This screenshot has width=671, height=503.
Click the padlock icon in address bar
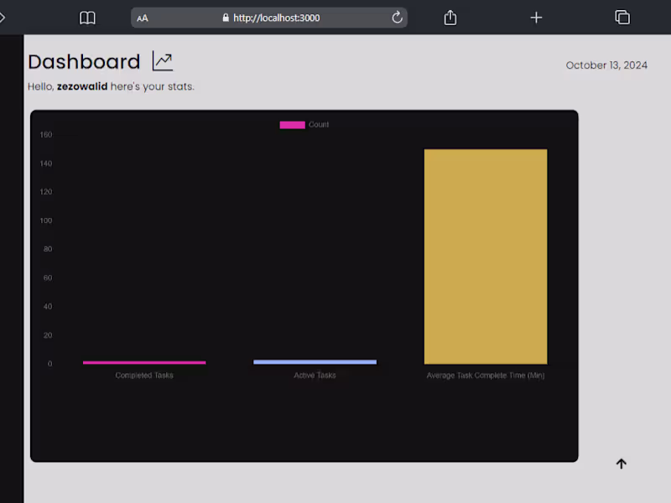tap(226, 18)
